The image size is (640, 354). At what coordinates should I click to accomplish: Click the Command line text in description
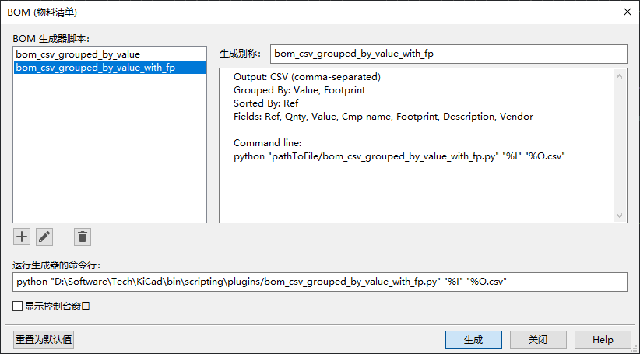pyautogui.click(x=267, y=143)
